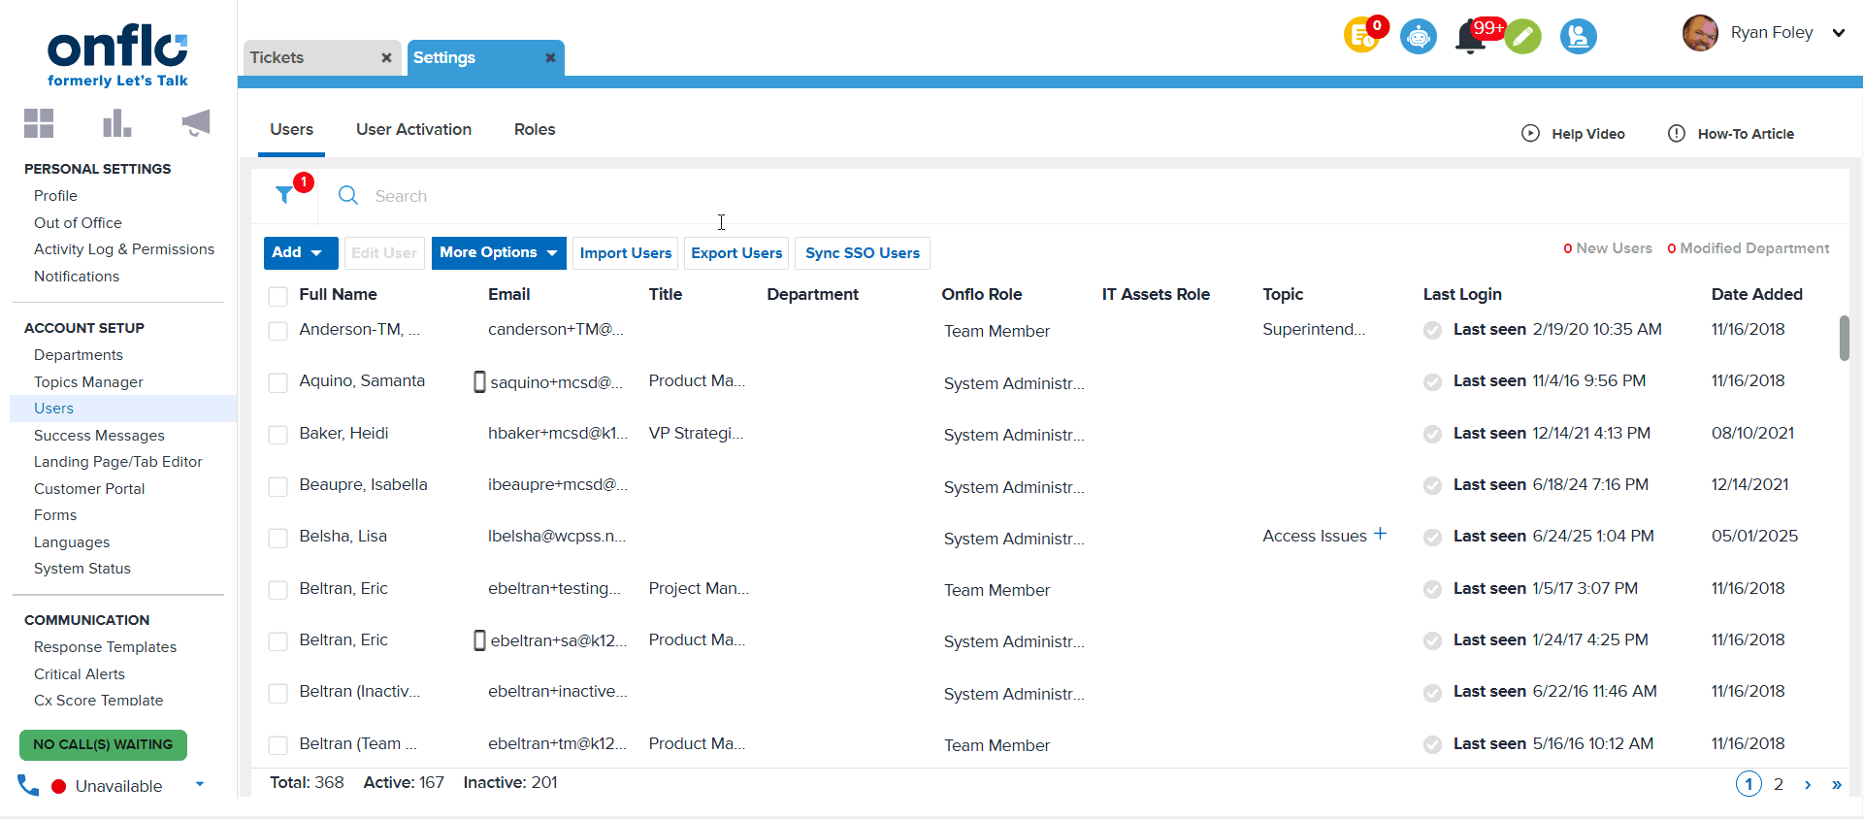Open the More Options dropdown
Screen dimensions: 1863x819
coord(498,253)
